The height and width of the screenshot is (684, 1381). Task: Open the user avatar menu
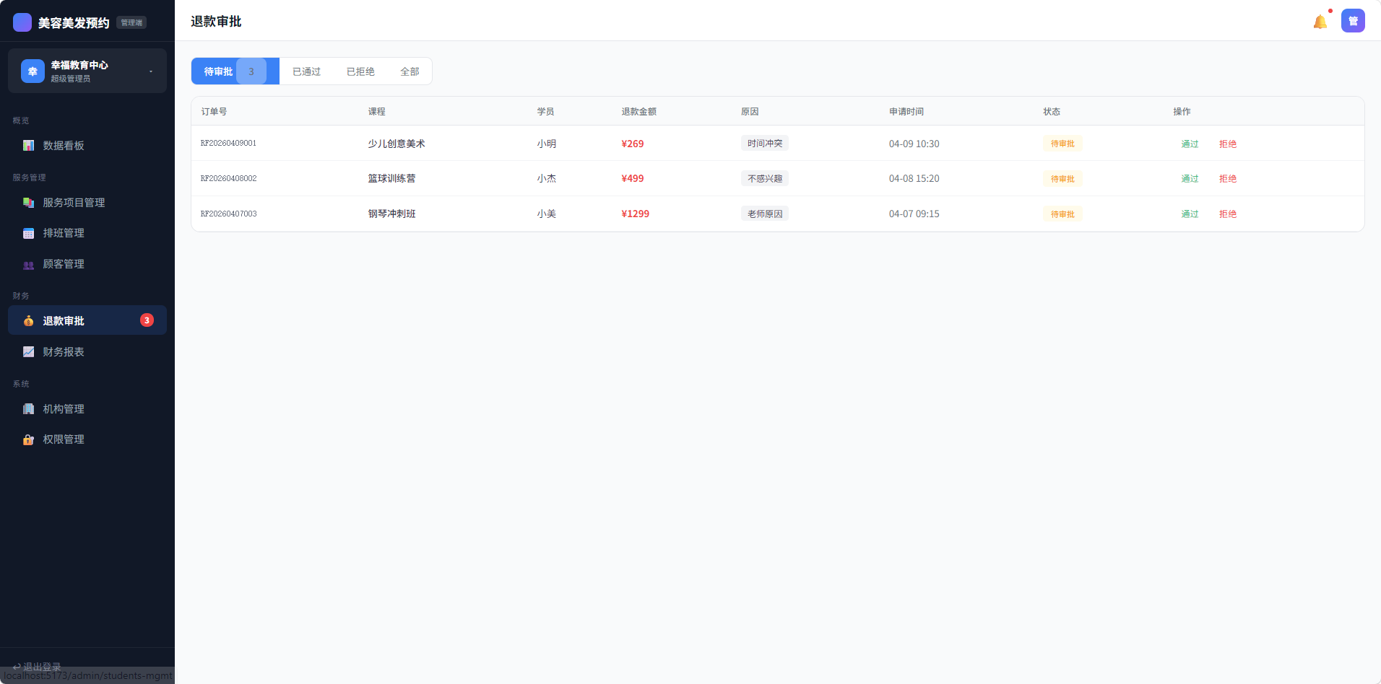coord(1352,21)
